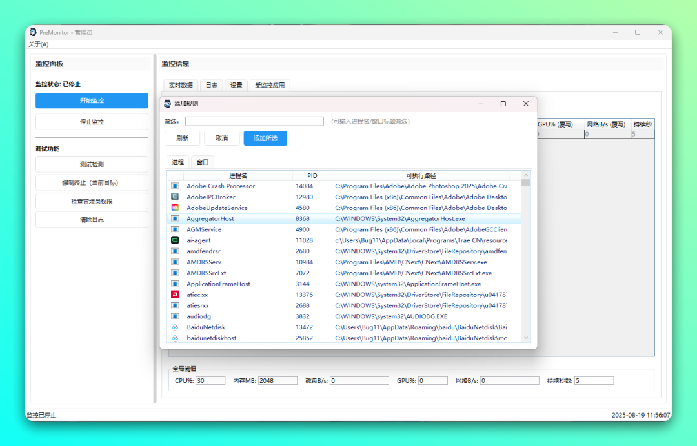Click the AdobeIPCBroker process icon
Image resolution: width=697 pixels, height=446 pixels.
click(x=175, y=197)
